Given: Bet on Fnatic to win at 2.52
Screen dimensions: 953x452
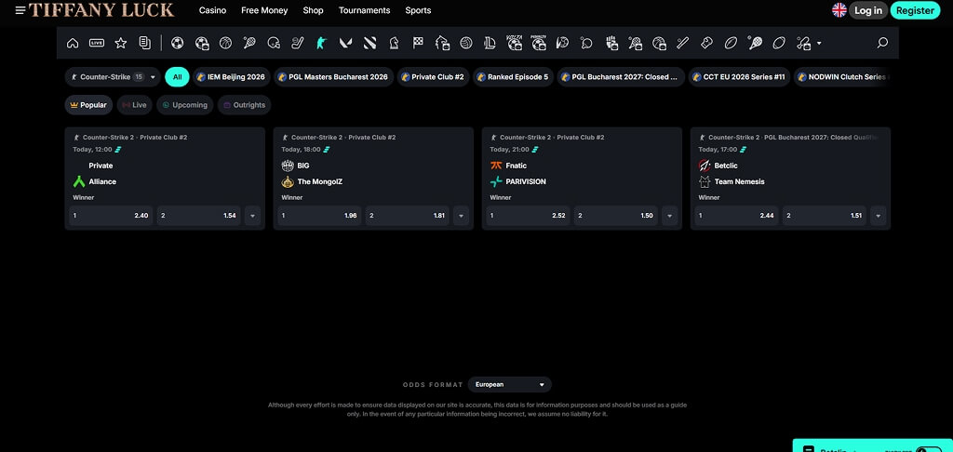Looking at the screenshot, I should pos(528,216).
